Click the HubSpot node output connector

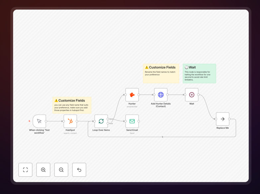coord(77,121)
